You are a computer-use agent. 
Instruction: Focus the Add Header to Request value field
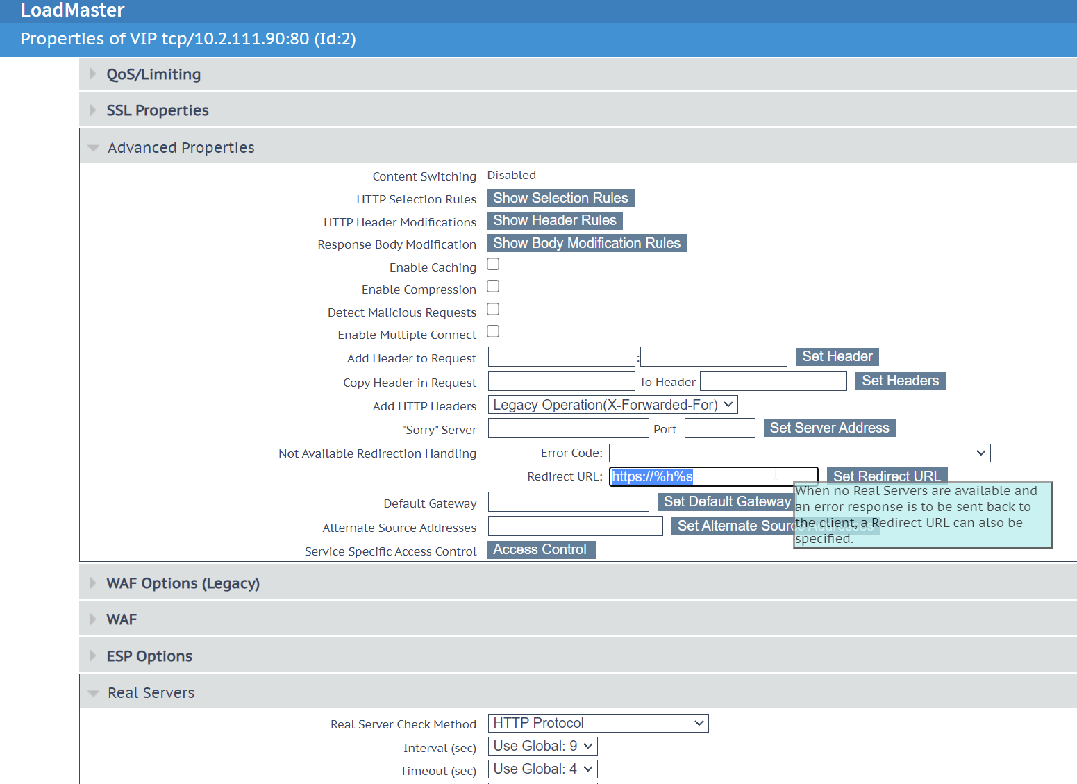click(714, 357)
